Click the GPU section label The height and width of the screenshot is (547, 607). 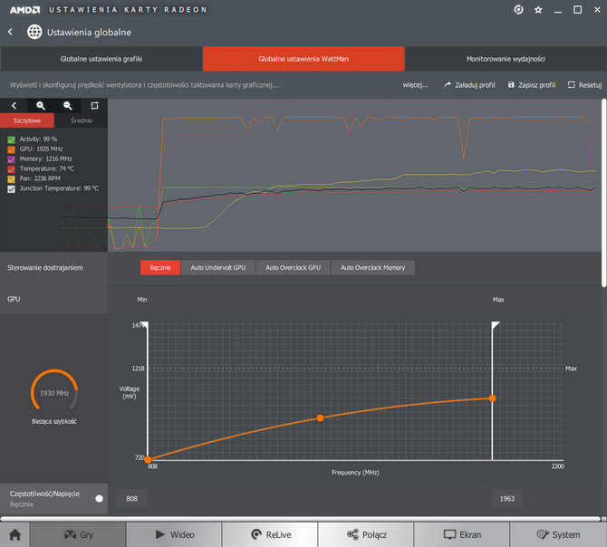pos(14,299)
